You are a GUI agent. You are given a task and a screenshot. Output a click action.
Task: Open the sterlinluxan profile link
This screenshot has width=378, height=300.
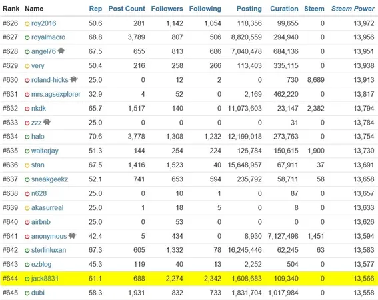pyautogui.click(x=49, y=250)
